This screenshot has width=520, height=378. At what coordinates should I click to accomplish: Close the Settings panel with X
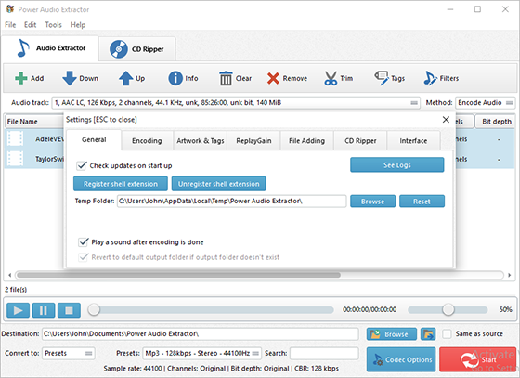pos(446,120)
